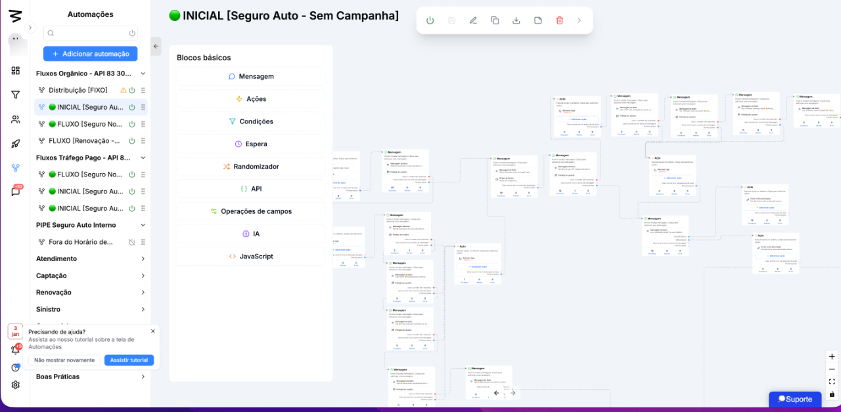Open settings gear icon
The image size is (841, 412).
pos(15,384)
